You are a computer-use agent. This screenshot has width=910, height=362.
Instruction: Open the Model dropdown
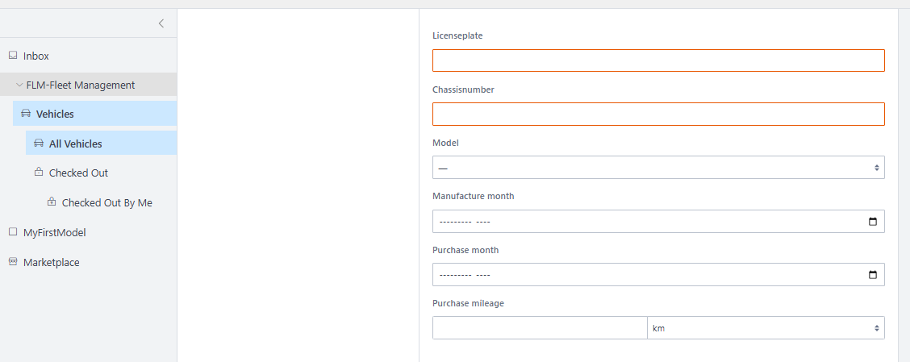coord(658,168)
